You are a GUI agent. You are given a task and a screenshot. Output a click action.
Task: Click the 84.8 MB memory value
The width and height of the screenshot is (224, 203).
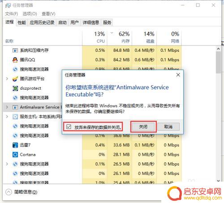click(121, 50)
